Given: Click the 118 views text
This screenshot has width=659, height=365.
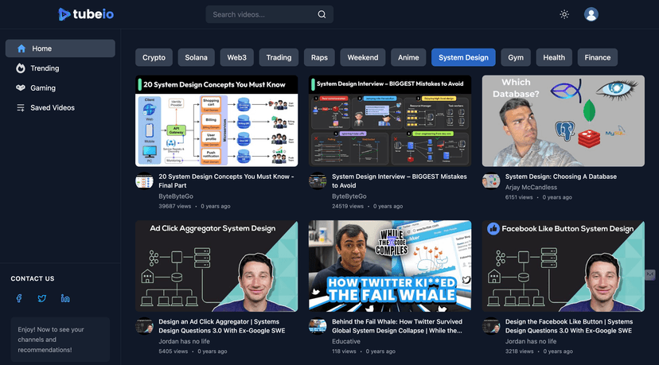Looking at the screenshot, I should pyautogui.click(x=344, y=351).
